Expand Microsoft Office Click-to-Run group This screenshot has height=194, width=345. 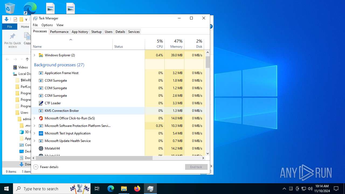[x=34, y=118]
